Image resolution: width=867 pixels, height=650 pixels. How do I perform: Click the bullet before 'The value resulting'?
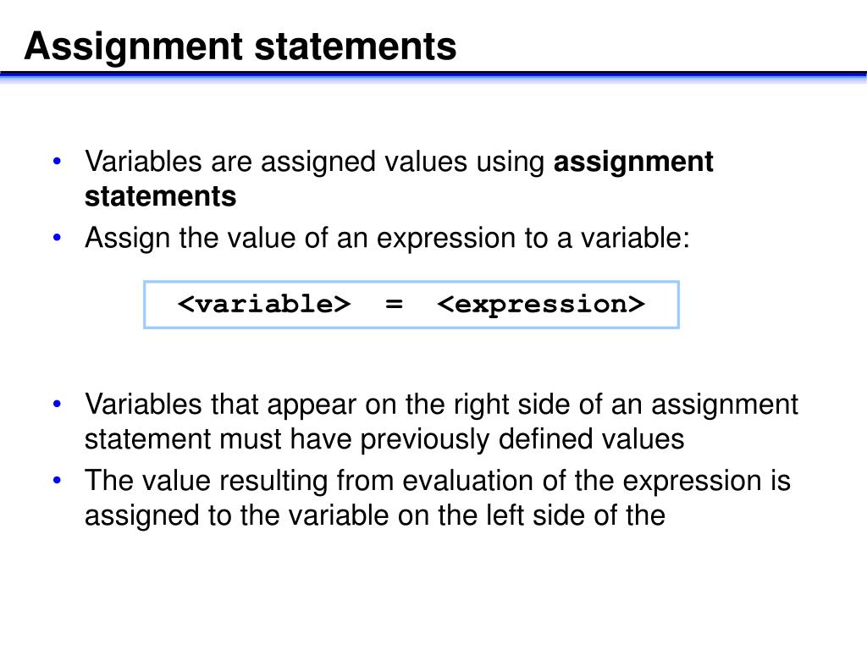pyautogui.click(x=57, y=481)
